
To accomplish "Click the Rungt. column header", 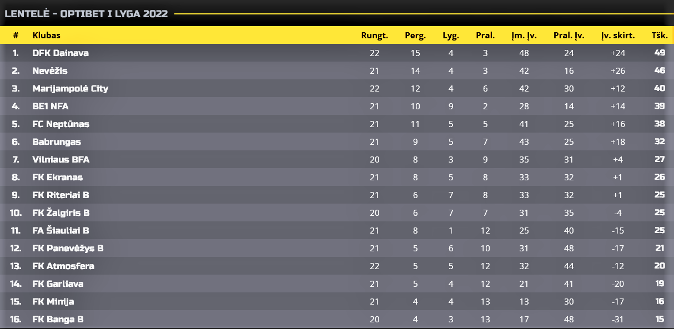I will [375, 36].
